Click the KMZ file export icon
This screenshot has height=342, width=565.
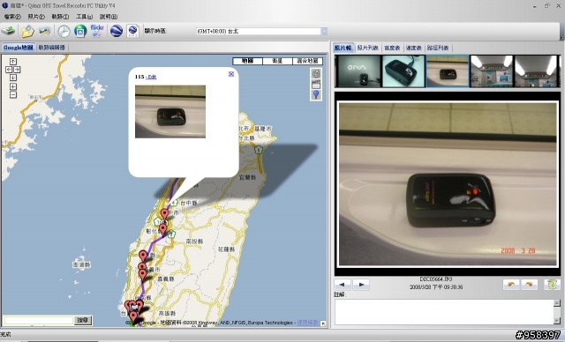tap(133, 31)
